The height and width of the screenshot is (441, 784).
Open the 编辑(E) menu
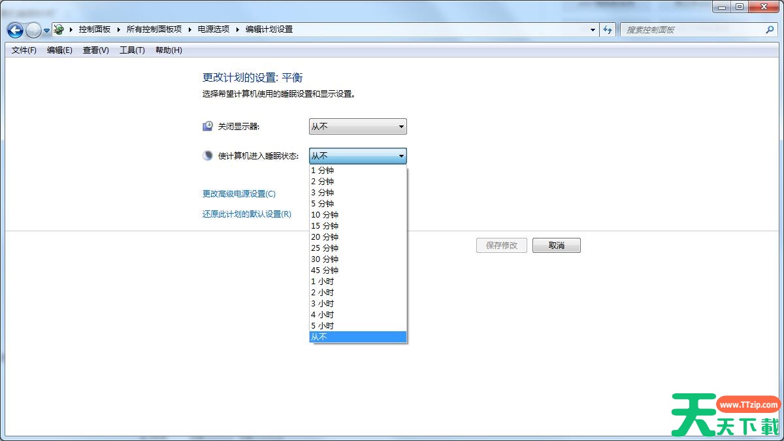pyautogui.click(x=59, y=50)
